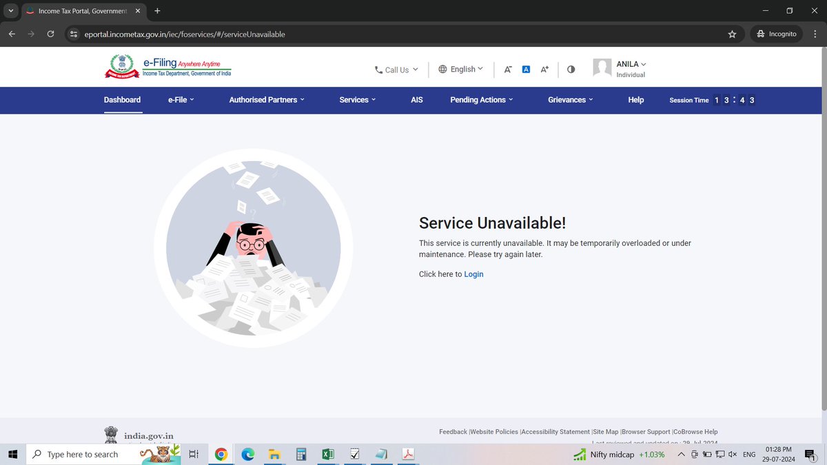Image resolution: width=827 pixels, height=465 pixels.
Task: Click the Call Us phone icon
Action: click(x=377, y=70)
